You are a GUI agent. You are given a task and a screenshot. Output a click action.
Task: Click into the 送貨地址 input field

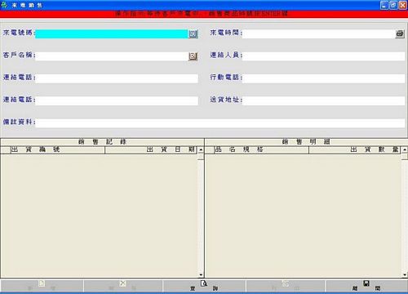pyautogui.click(x=323, y=100)
